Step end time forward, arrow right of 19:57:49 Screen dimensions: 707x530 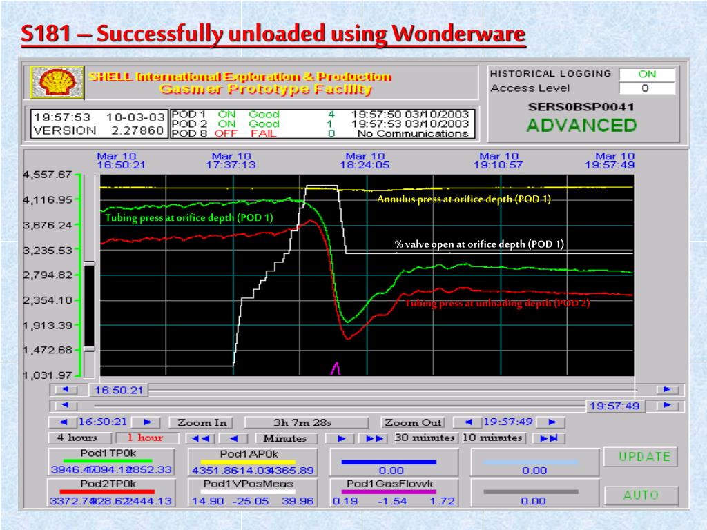[552, 422]
